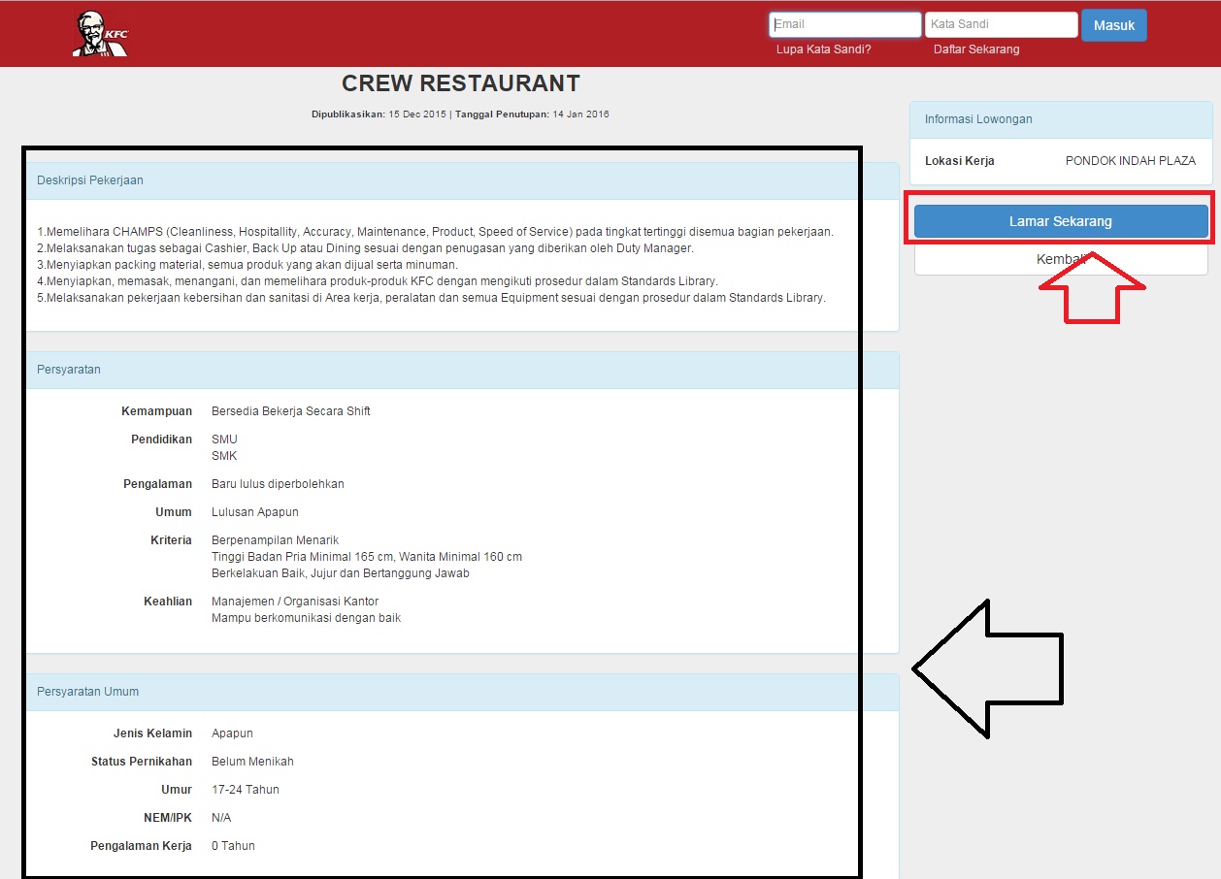Screen dimensions: 1221x879
Task: Click the Lamar Sekarang button
Action: point(1061,221)
